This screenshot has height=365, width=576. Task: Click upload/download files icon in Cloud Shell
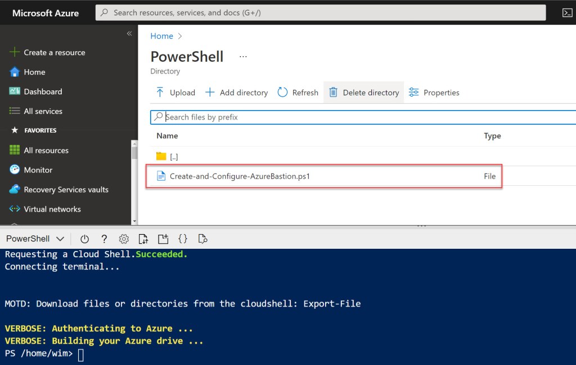pos(143,239)
